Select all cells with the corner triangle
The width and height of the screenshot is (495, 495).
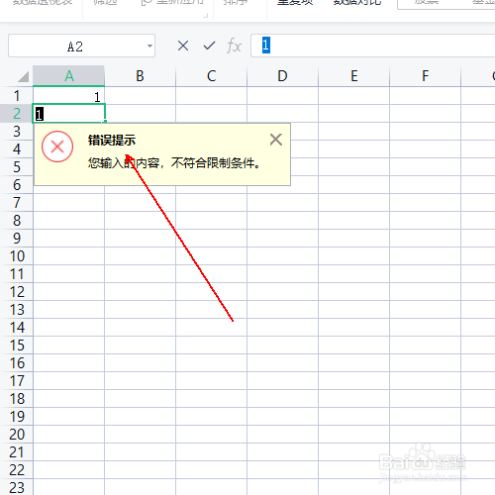pos(23,77)
